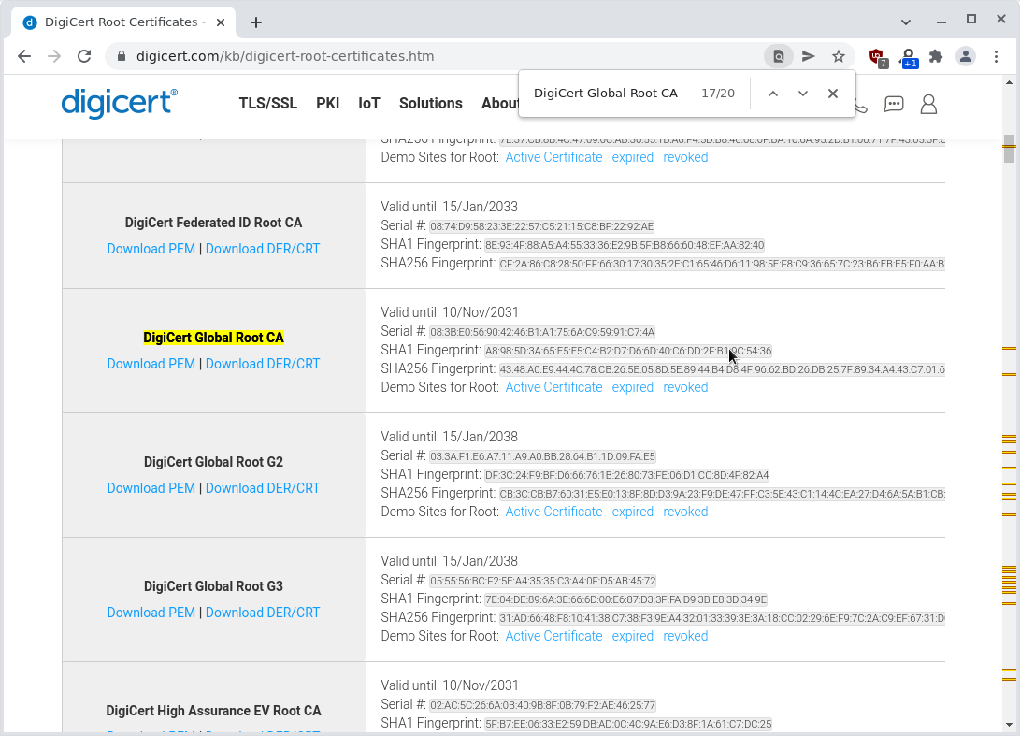Go back to the previous page

coord(24,56)
